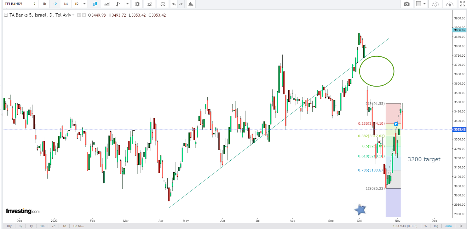
Task: Open the indicators menu icon
Action: (x=150, y=4)
